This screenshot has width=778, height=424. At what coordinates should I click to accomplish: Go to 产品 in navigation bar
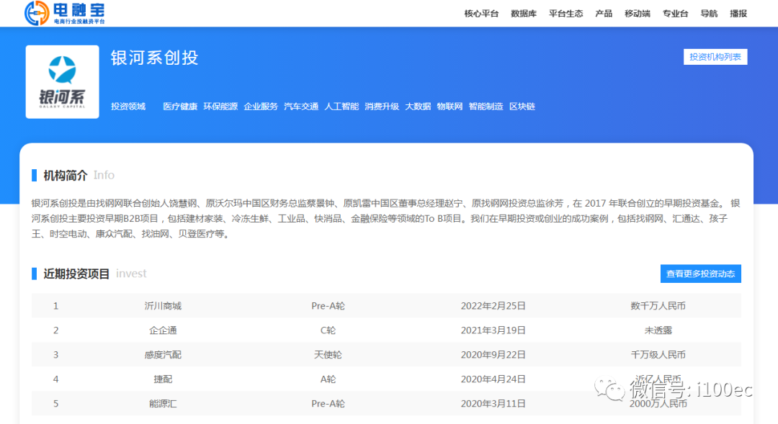click(x=604, y=14)
